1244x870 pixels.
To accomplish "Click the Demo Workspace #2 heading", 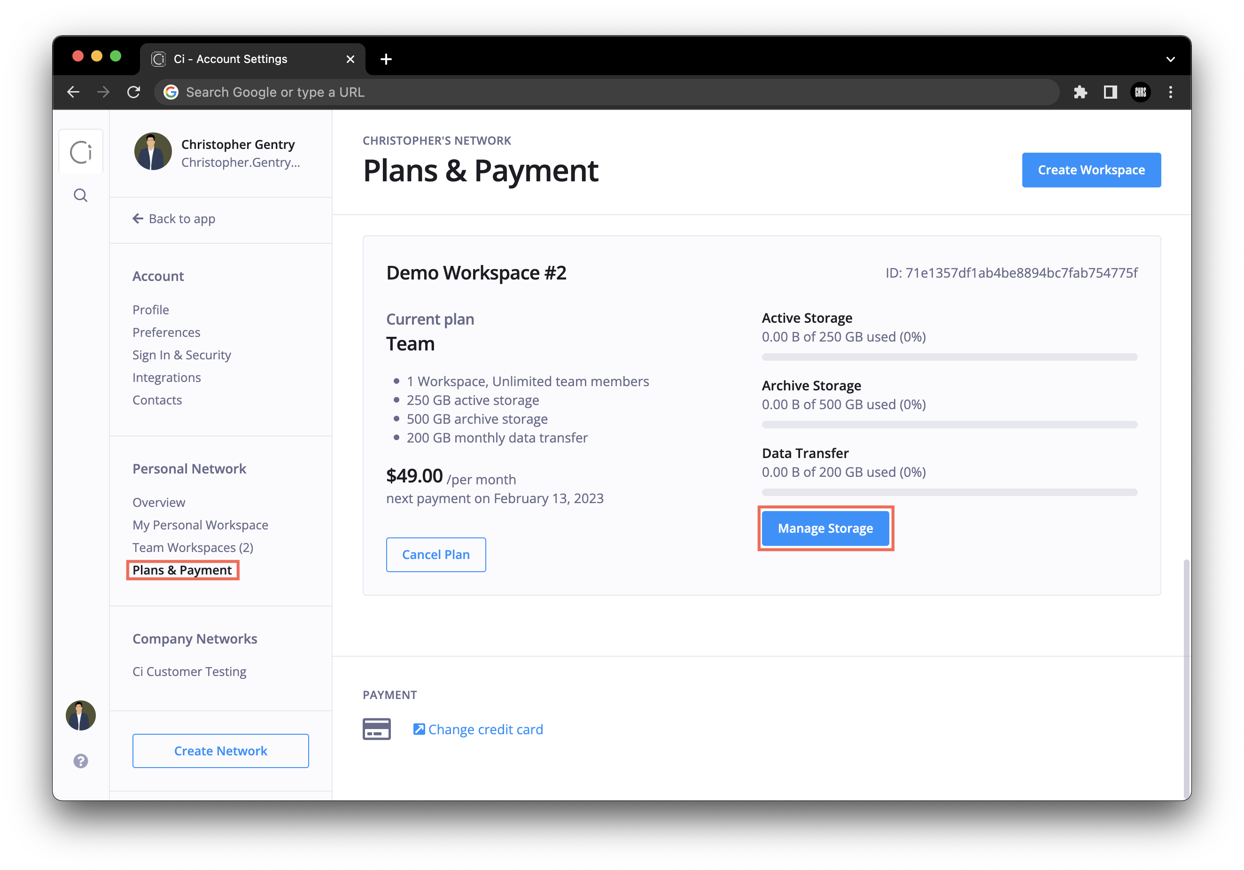I will click(x=476, y=273).
